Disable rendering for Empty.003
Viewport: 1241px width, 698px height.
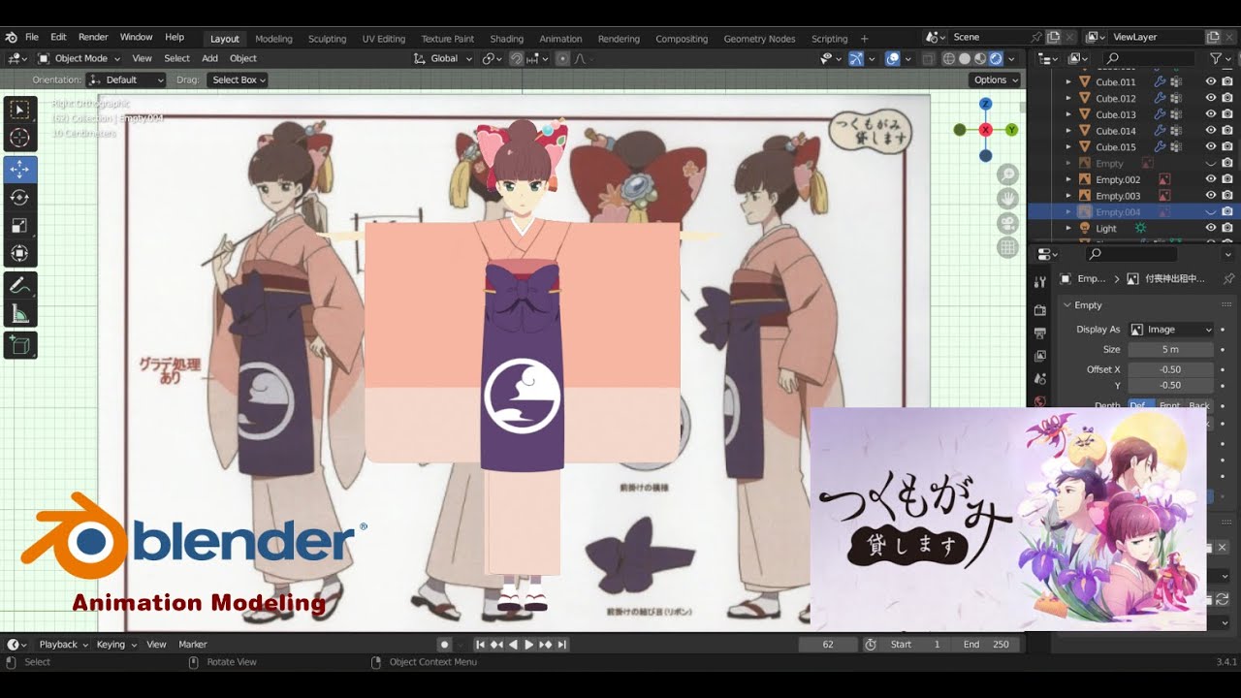click(1227, 196)
